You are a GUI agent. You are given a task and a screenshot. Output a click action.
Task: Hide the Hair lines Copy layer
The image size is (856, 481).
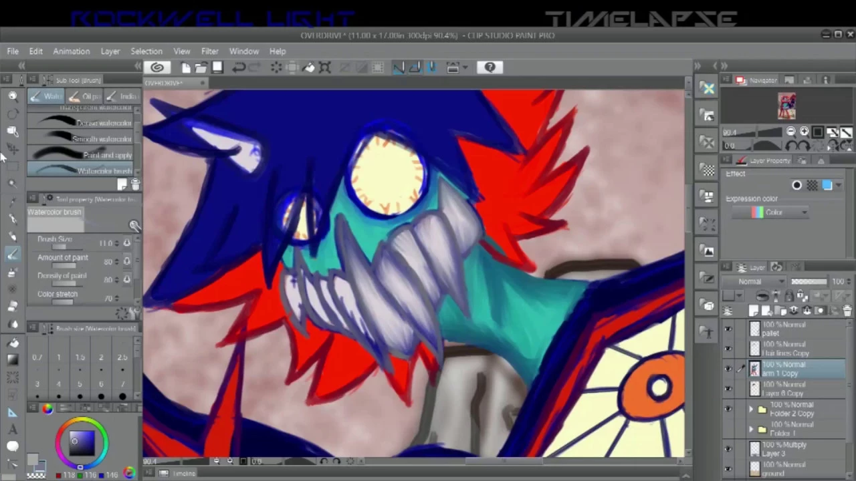[x=728, y=348]
